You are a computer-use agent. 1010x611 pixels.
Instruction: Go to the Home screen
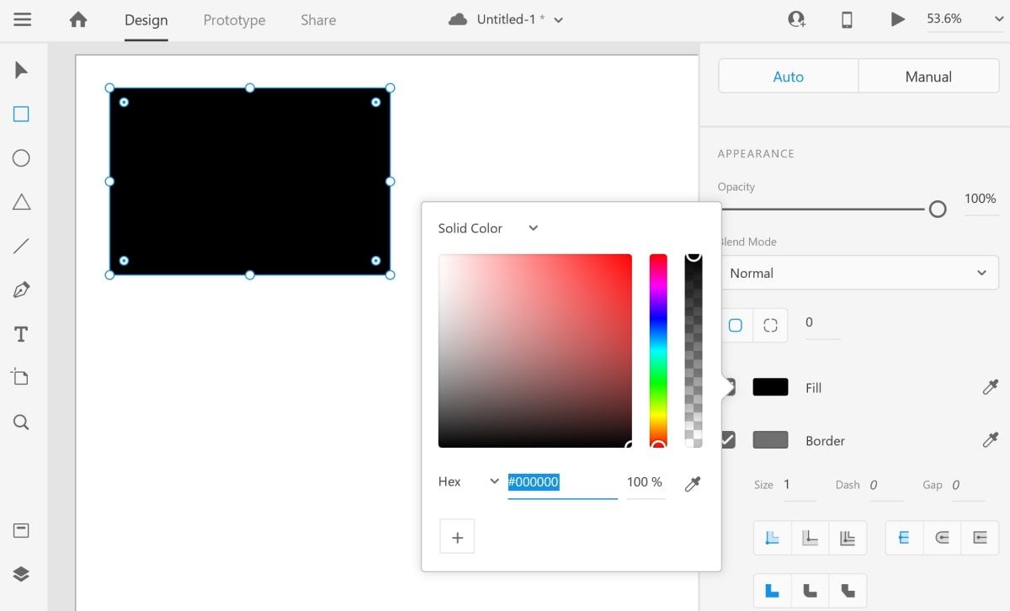click(x=78, y=19)
